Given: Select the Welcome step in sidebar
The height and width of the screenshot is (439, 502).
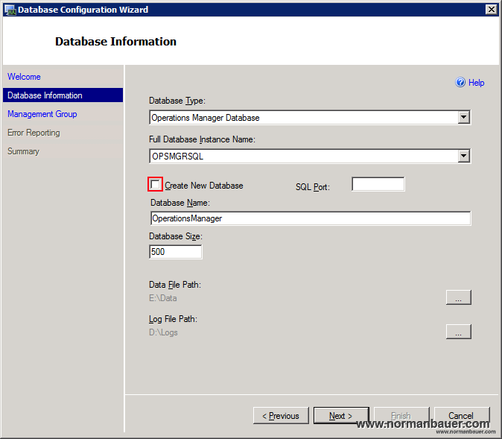Looking at the screenshot, I should point(24,77).
